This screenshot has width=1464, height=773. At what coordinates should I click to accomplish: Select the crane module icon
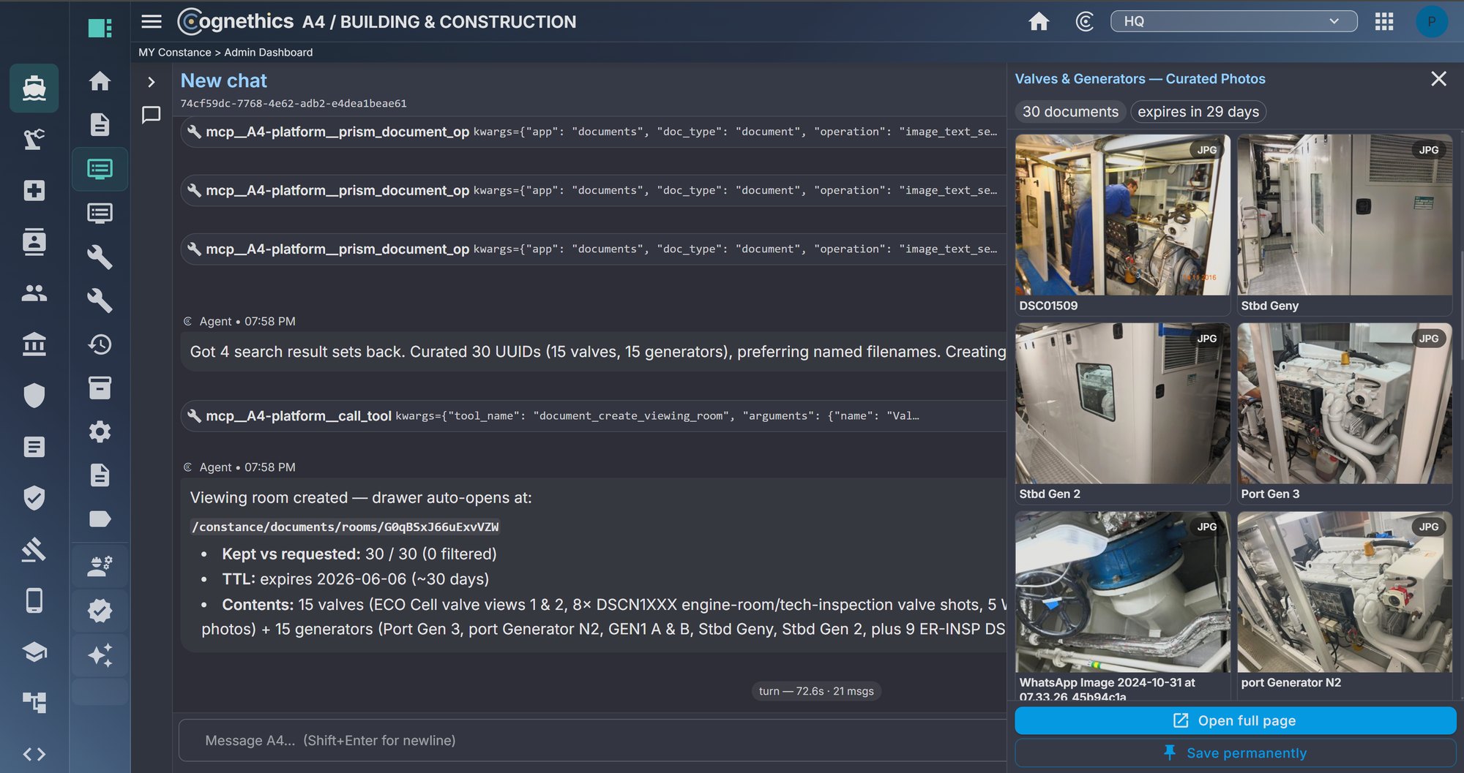34,139
